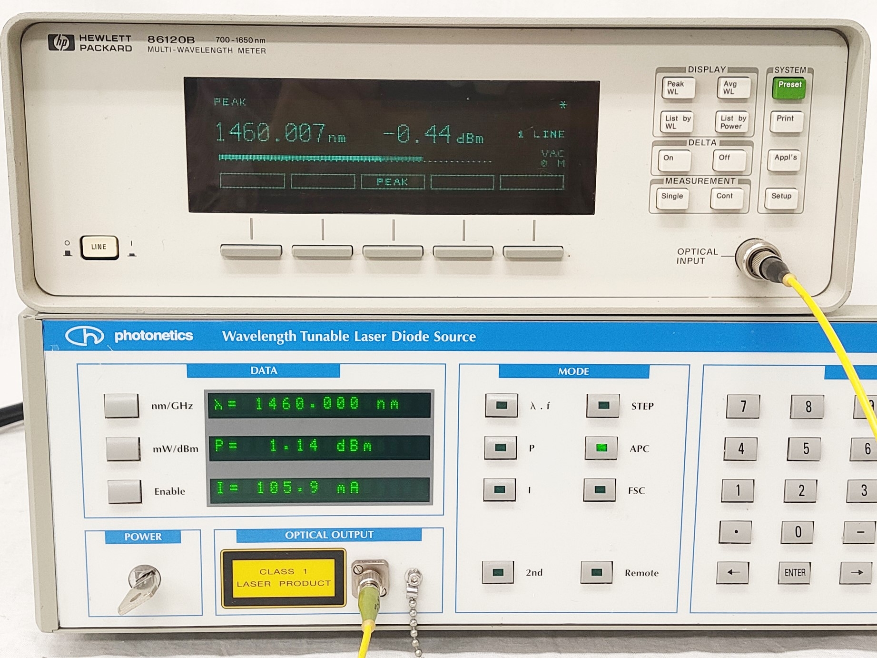
Task: Tap keypad digit 0
Action: tap(798, 532)
